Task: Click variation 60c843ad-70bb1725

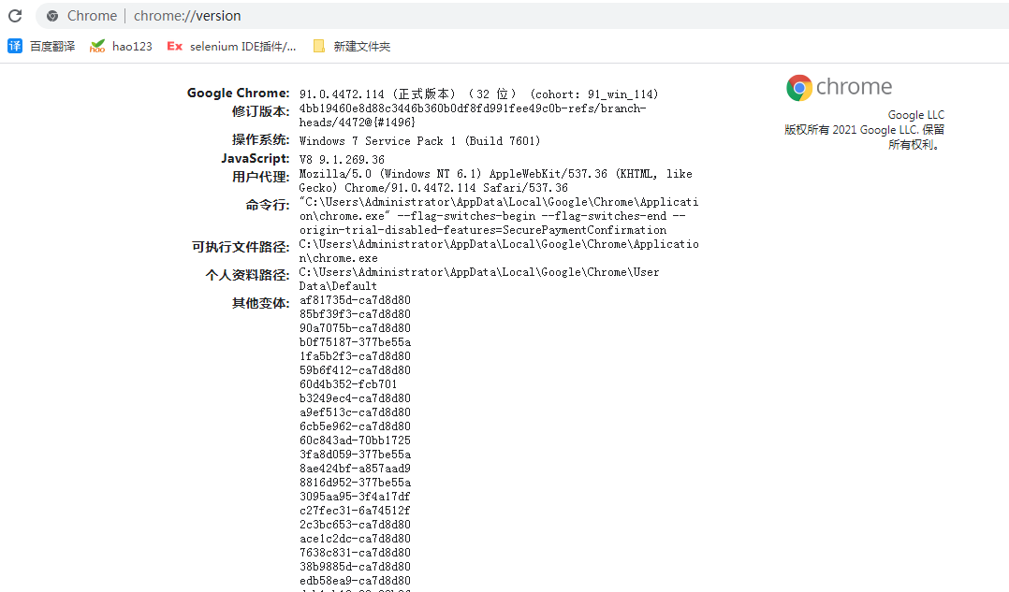Action: (355, 440)
